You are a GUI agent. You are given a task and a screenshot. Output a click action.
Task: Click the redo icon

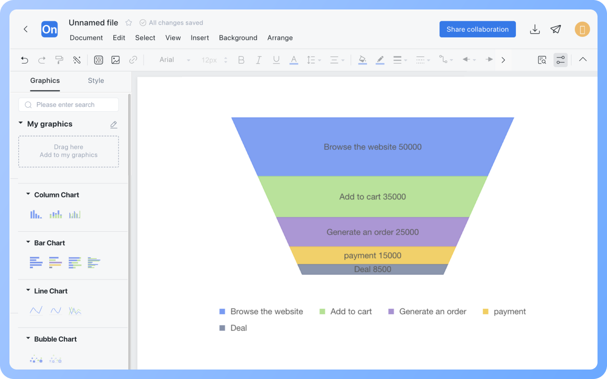coord(42,60)
